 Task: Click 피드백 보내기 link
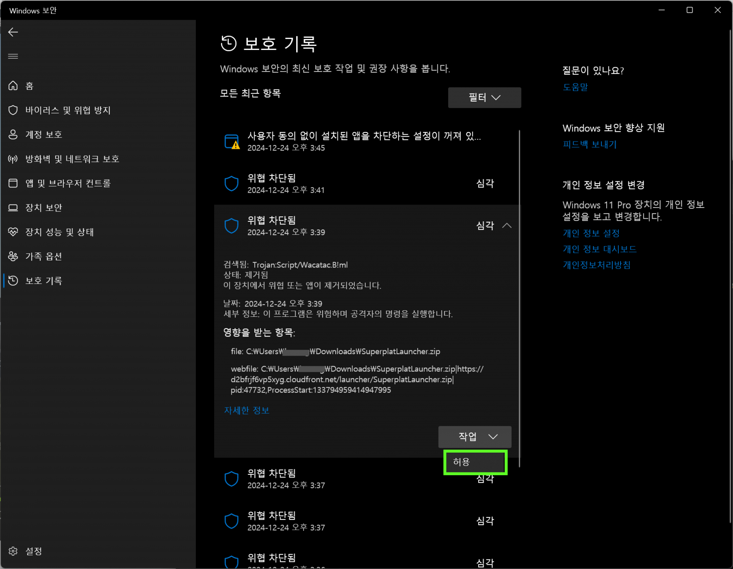click(x=589, y=145)
